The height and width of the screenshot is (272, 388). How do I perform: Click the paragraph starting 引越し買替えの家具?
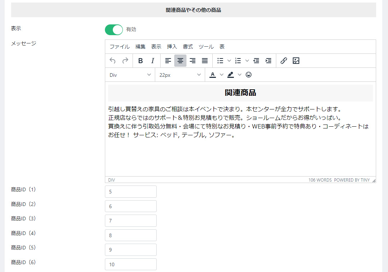tap(238, 122)
